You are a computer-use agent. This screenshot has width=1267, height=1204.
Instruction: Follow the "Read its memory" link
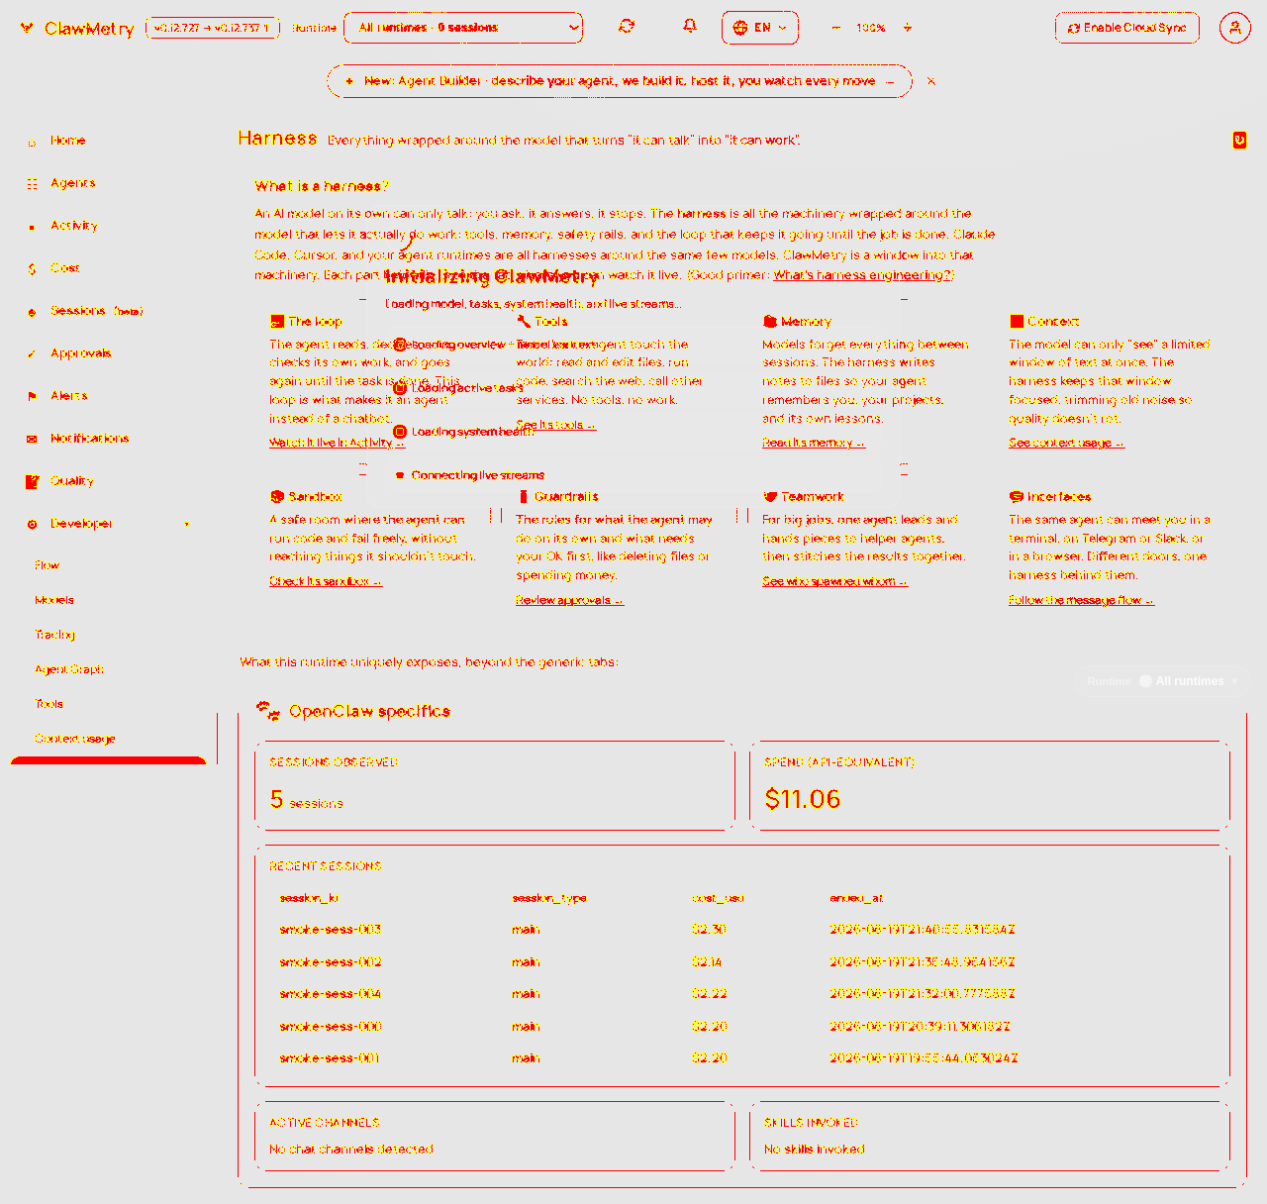[813, 443]
